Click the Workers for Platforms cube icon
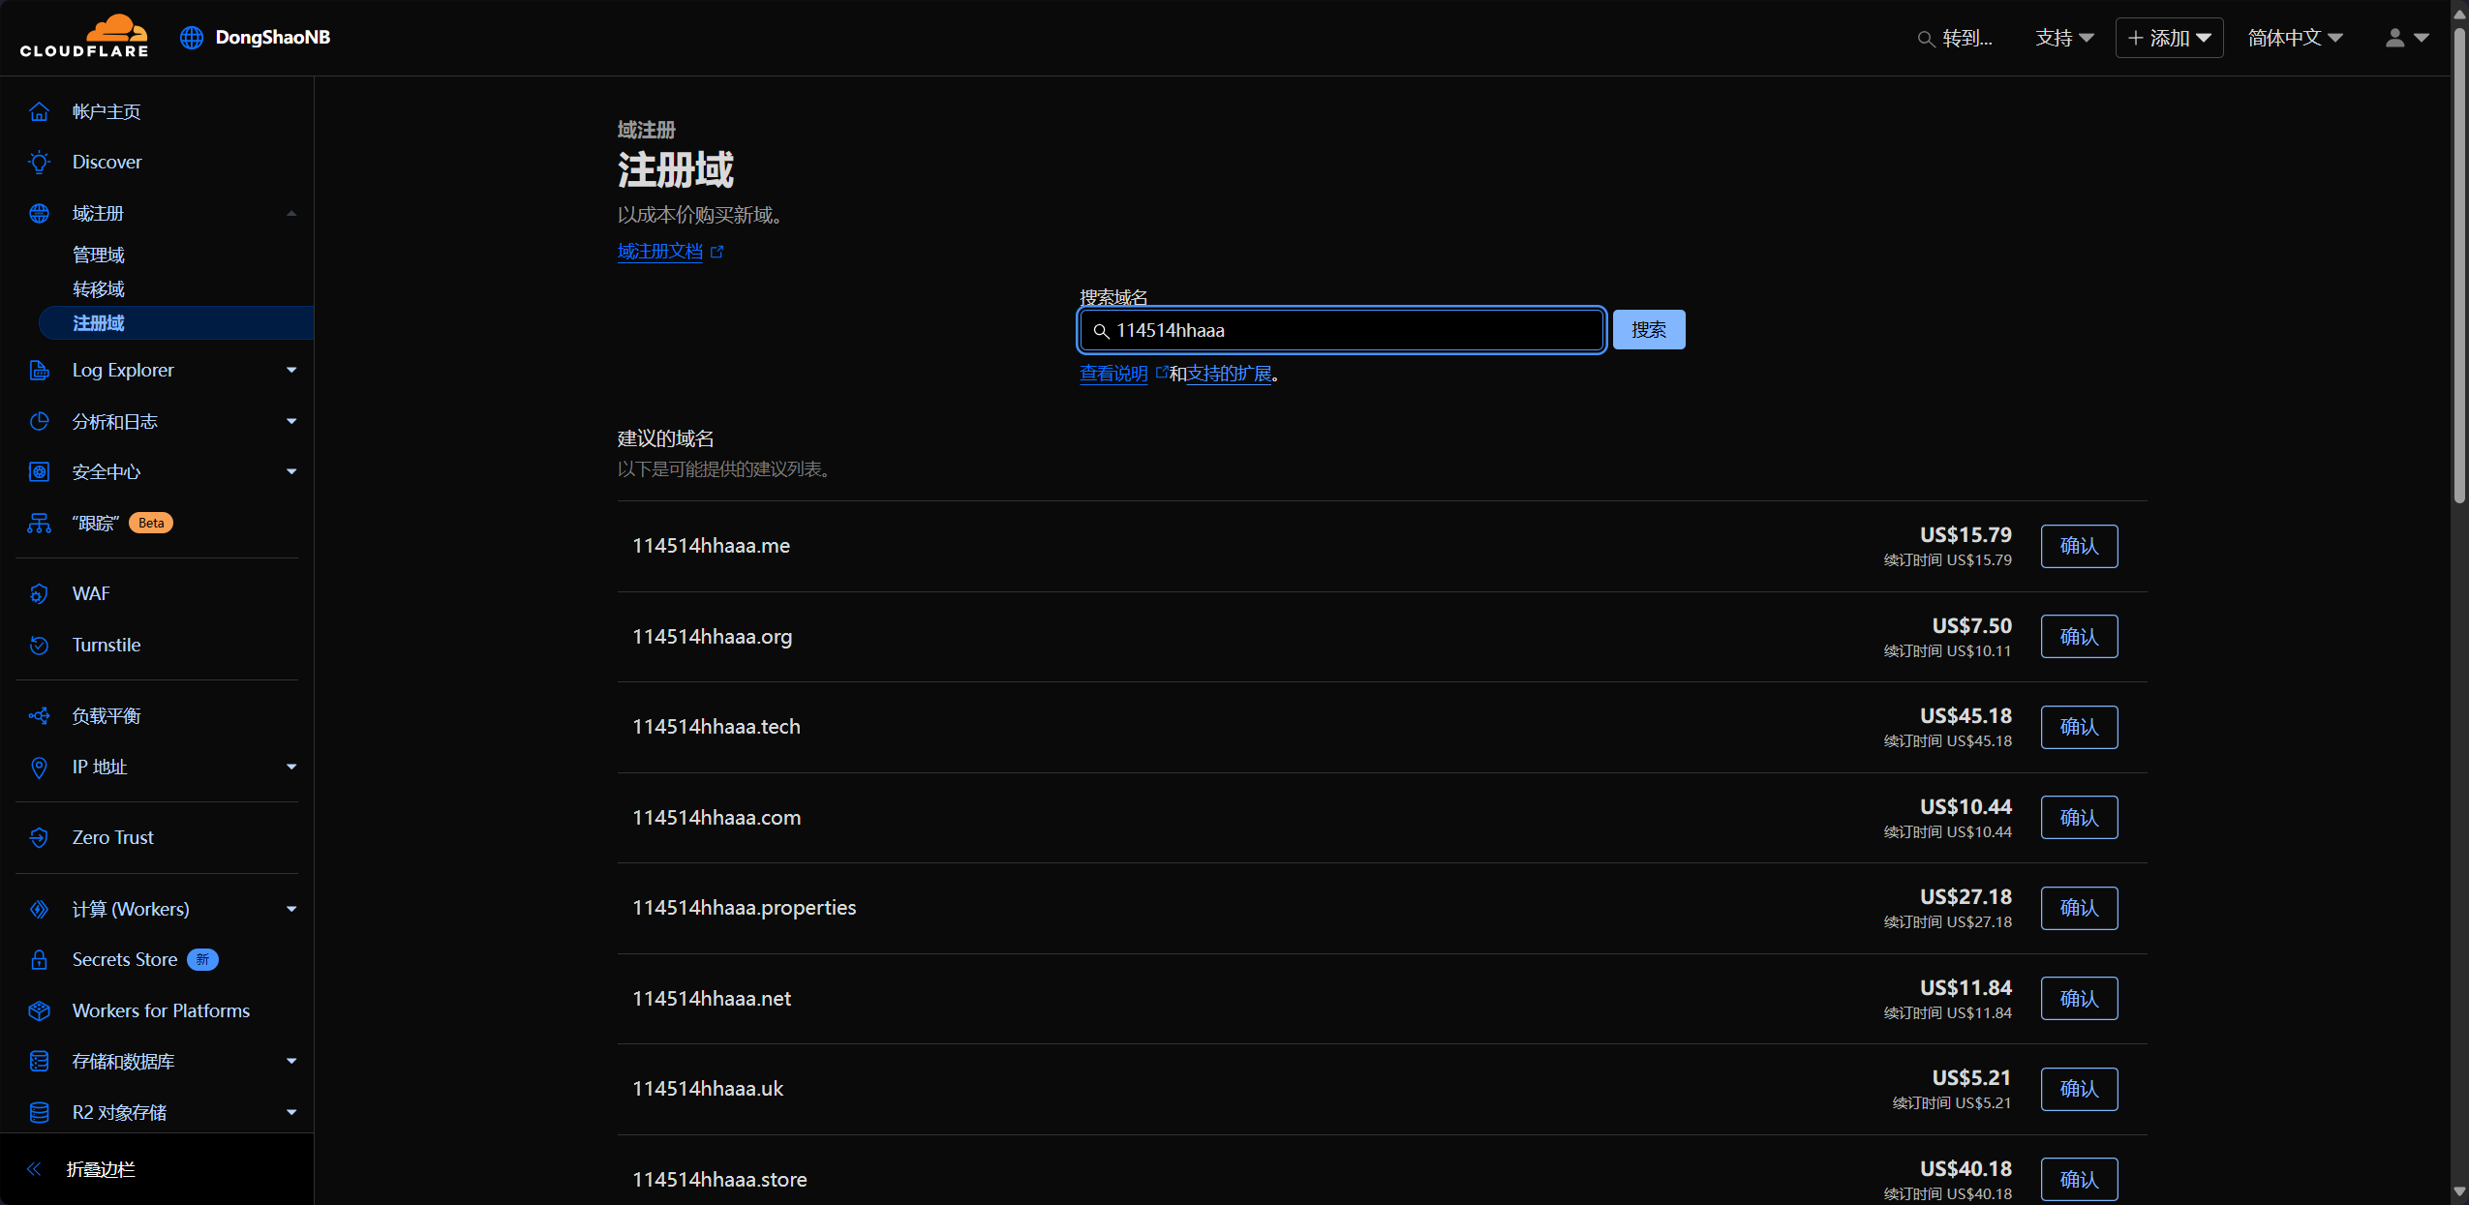 click(x=39, y=1010)
